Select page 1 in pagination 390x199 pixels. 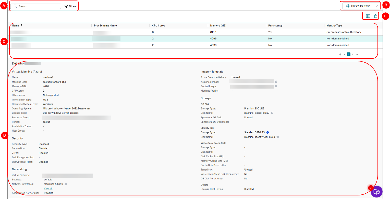[x=348, y=54]
